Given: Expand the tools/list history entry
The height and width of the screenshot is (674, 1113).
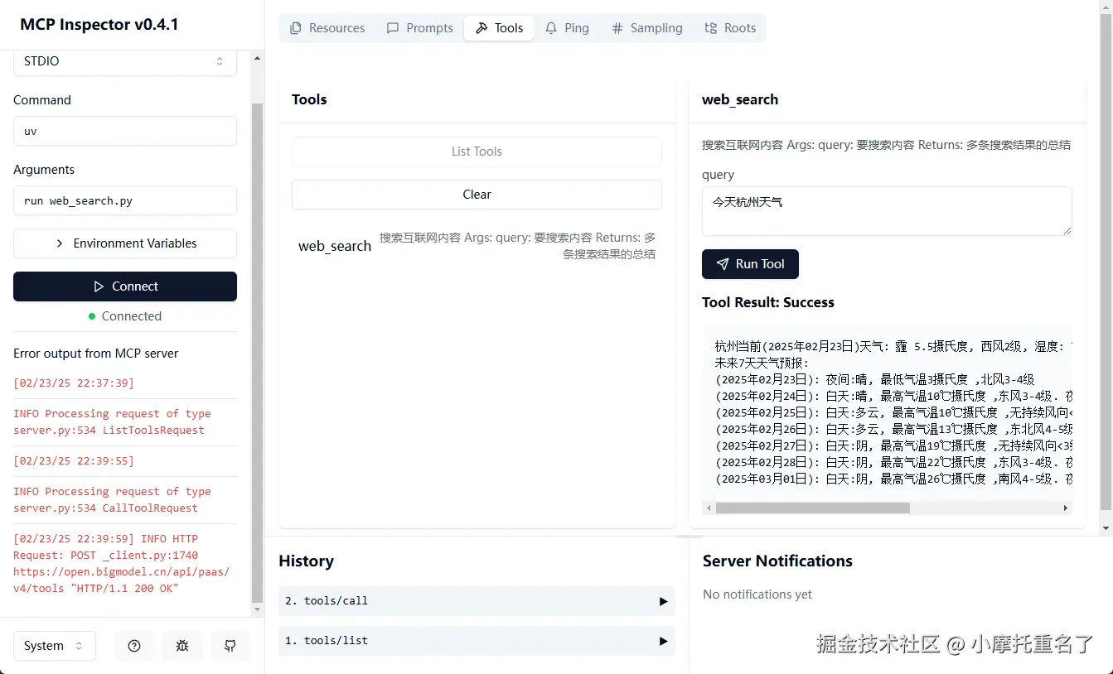Looking at the screenshot, I should tap(477, 641).
